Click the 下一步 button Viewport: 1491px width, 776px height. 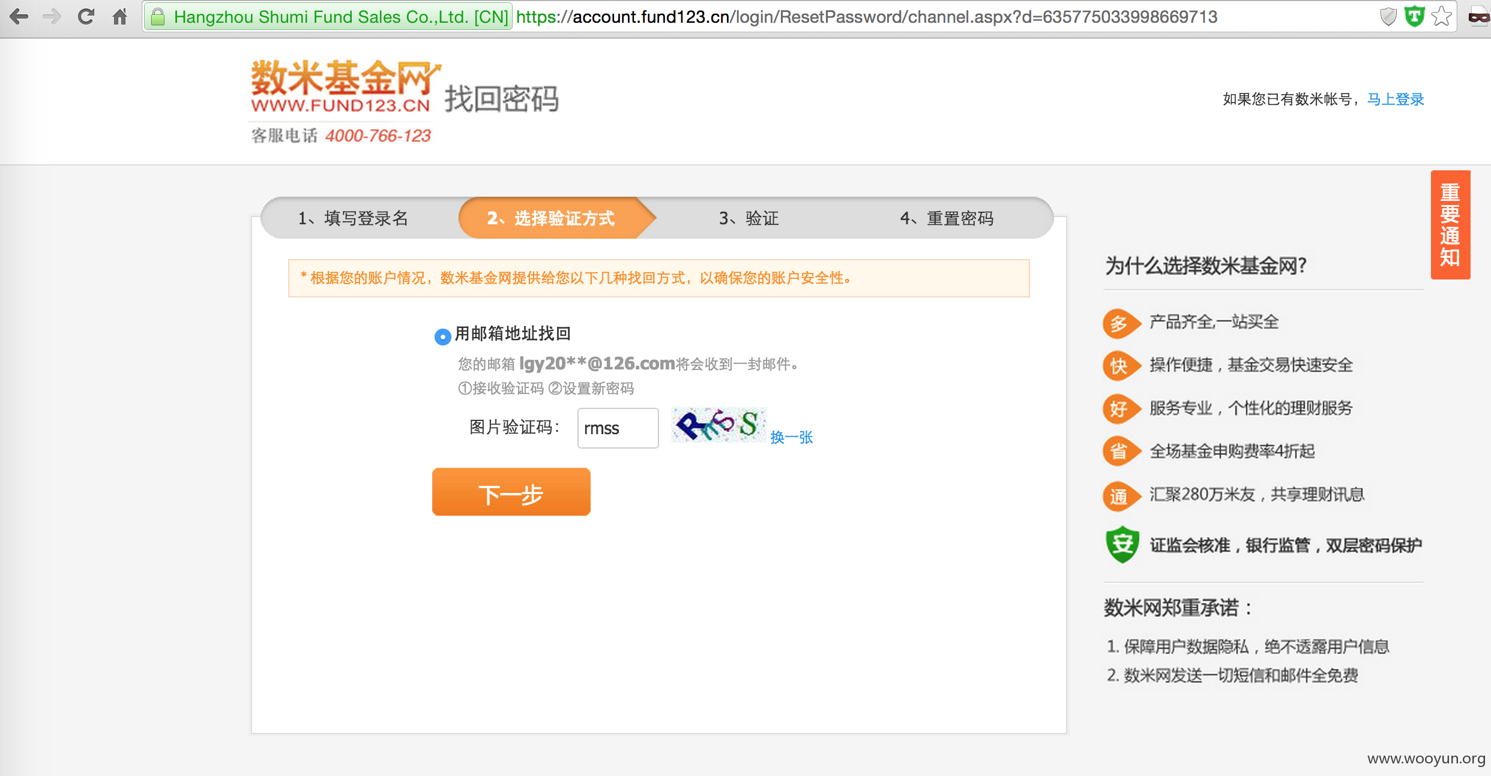(511, 492)
